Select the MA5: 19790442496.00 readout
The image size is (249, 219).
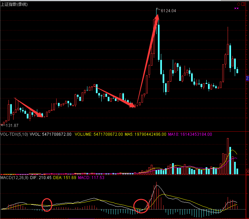(145, 134)
